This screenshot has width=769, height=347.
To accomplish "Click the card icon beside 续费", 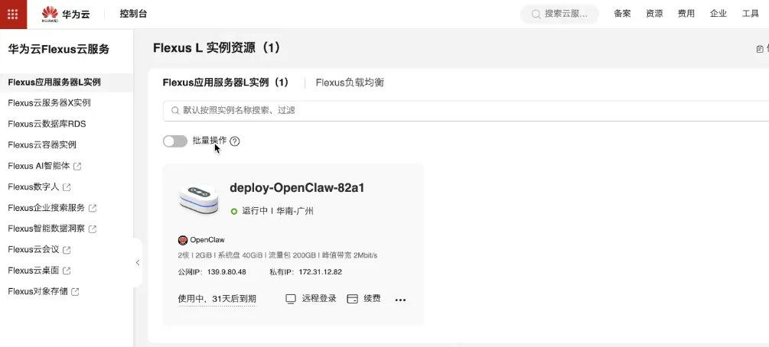I will [x=353, y=299].
